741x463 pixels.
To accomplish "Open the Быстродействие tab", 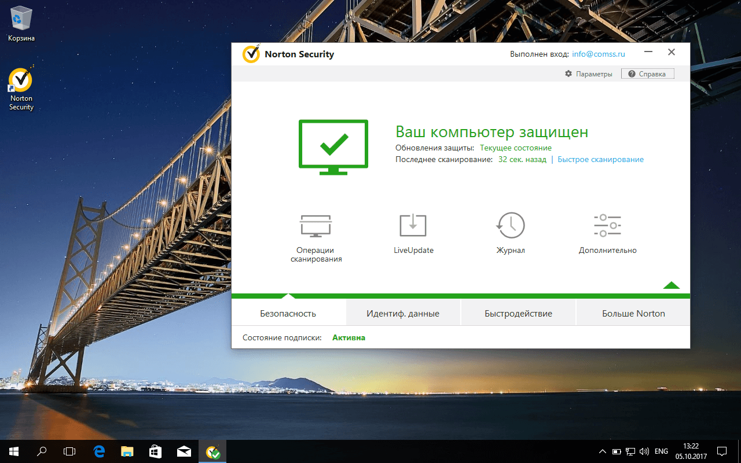I will point(518,313).
